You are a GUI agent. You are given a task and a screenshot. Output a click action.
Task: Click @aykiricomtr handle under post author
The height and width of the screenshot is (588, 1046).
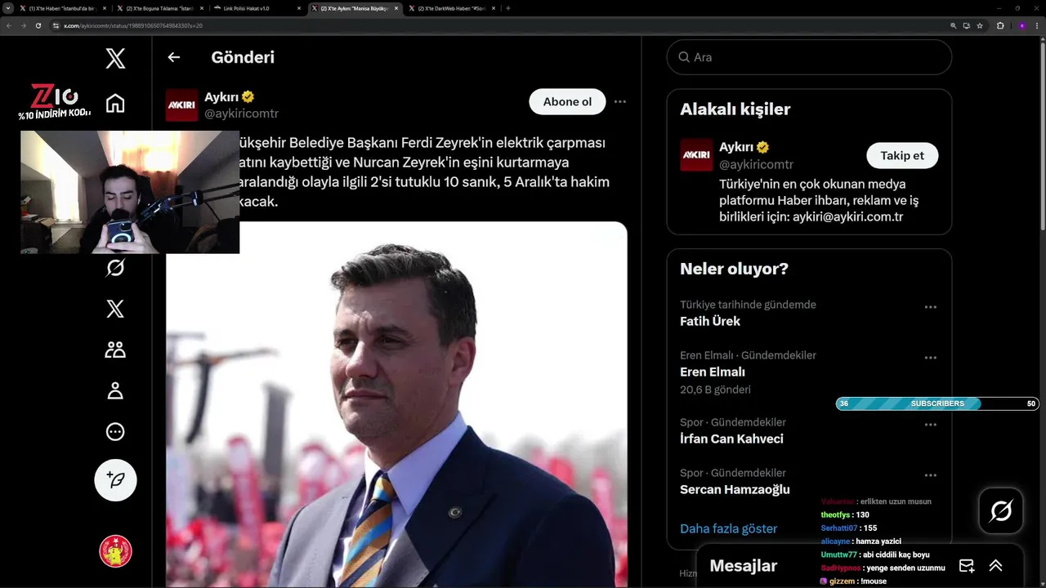(241, 114)
